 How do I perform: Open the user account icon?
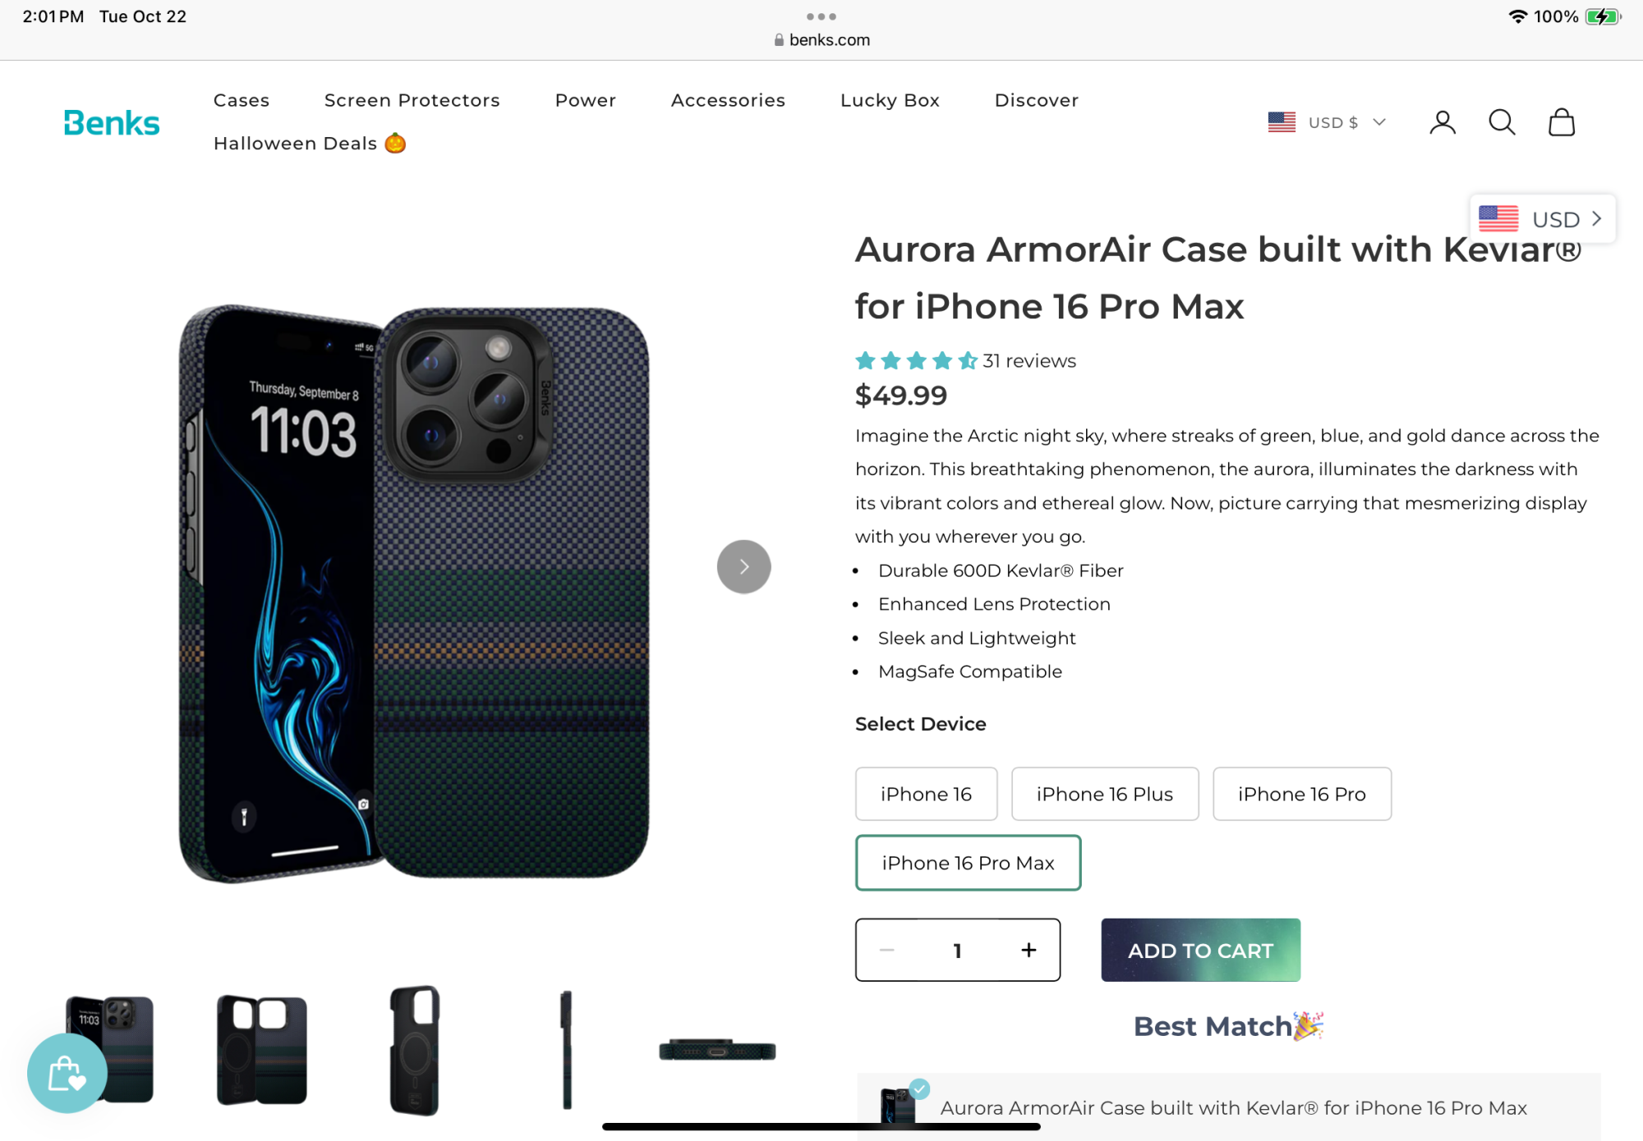tap(1443, 122)
